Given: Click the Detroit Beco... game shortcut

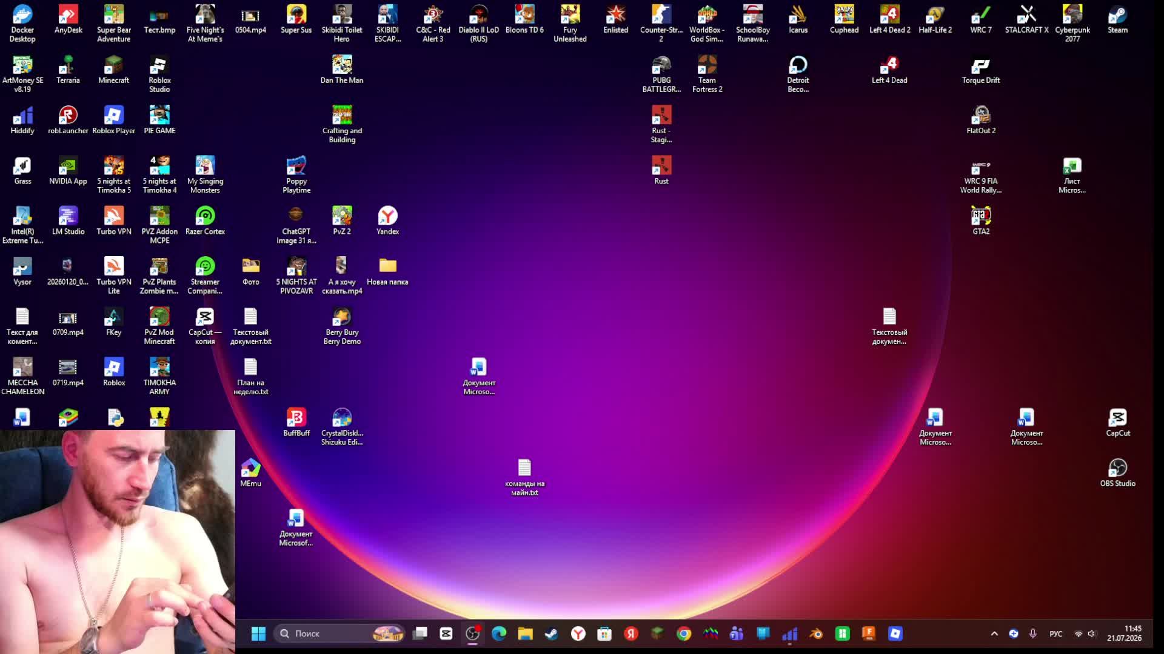Looking at the screenshot, I should pos(798,73).
